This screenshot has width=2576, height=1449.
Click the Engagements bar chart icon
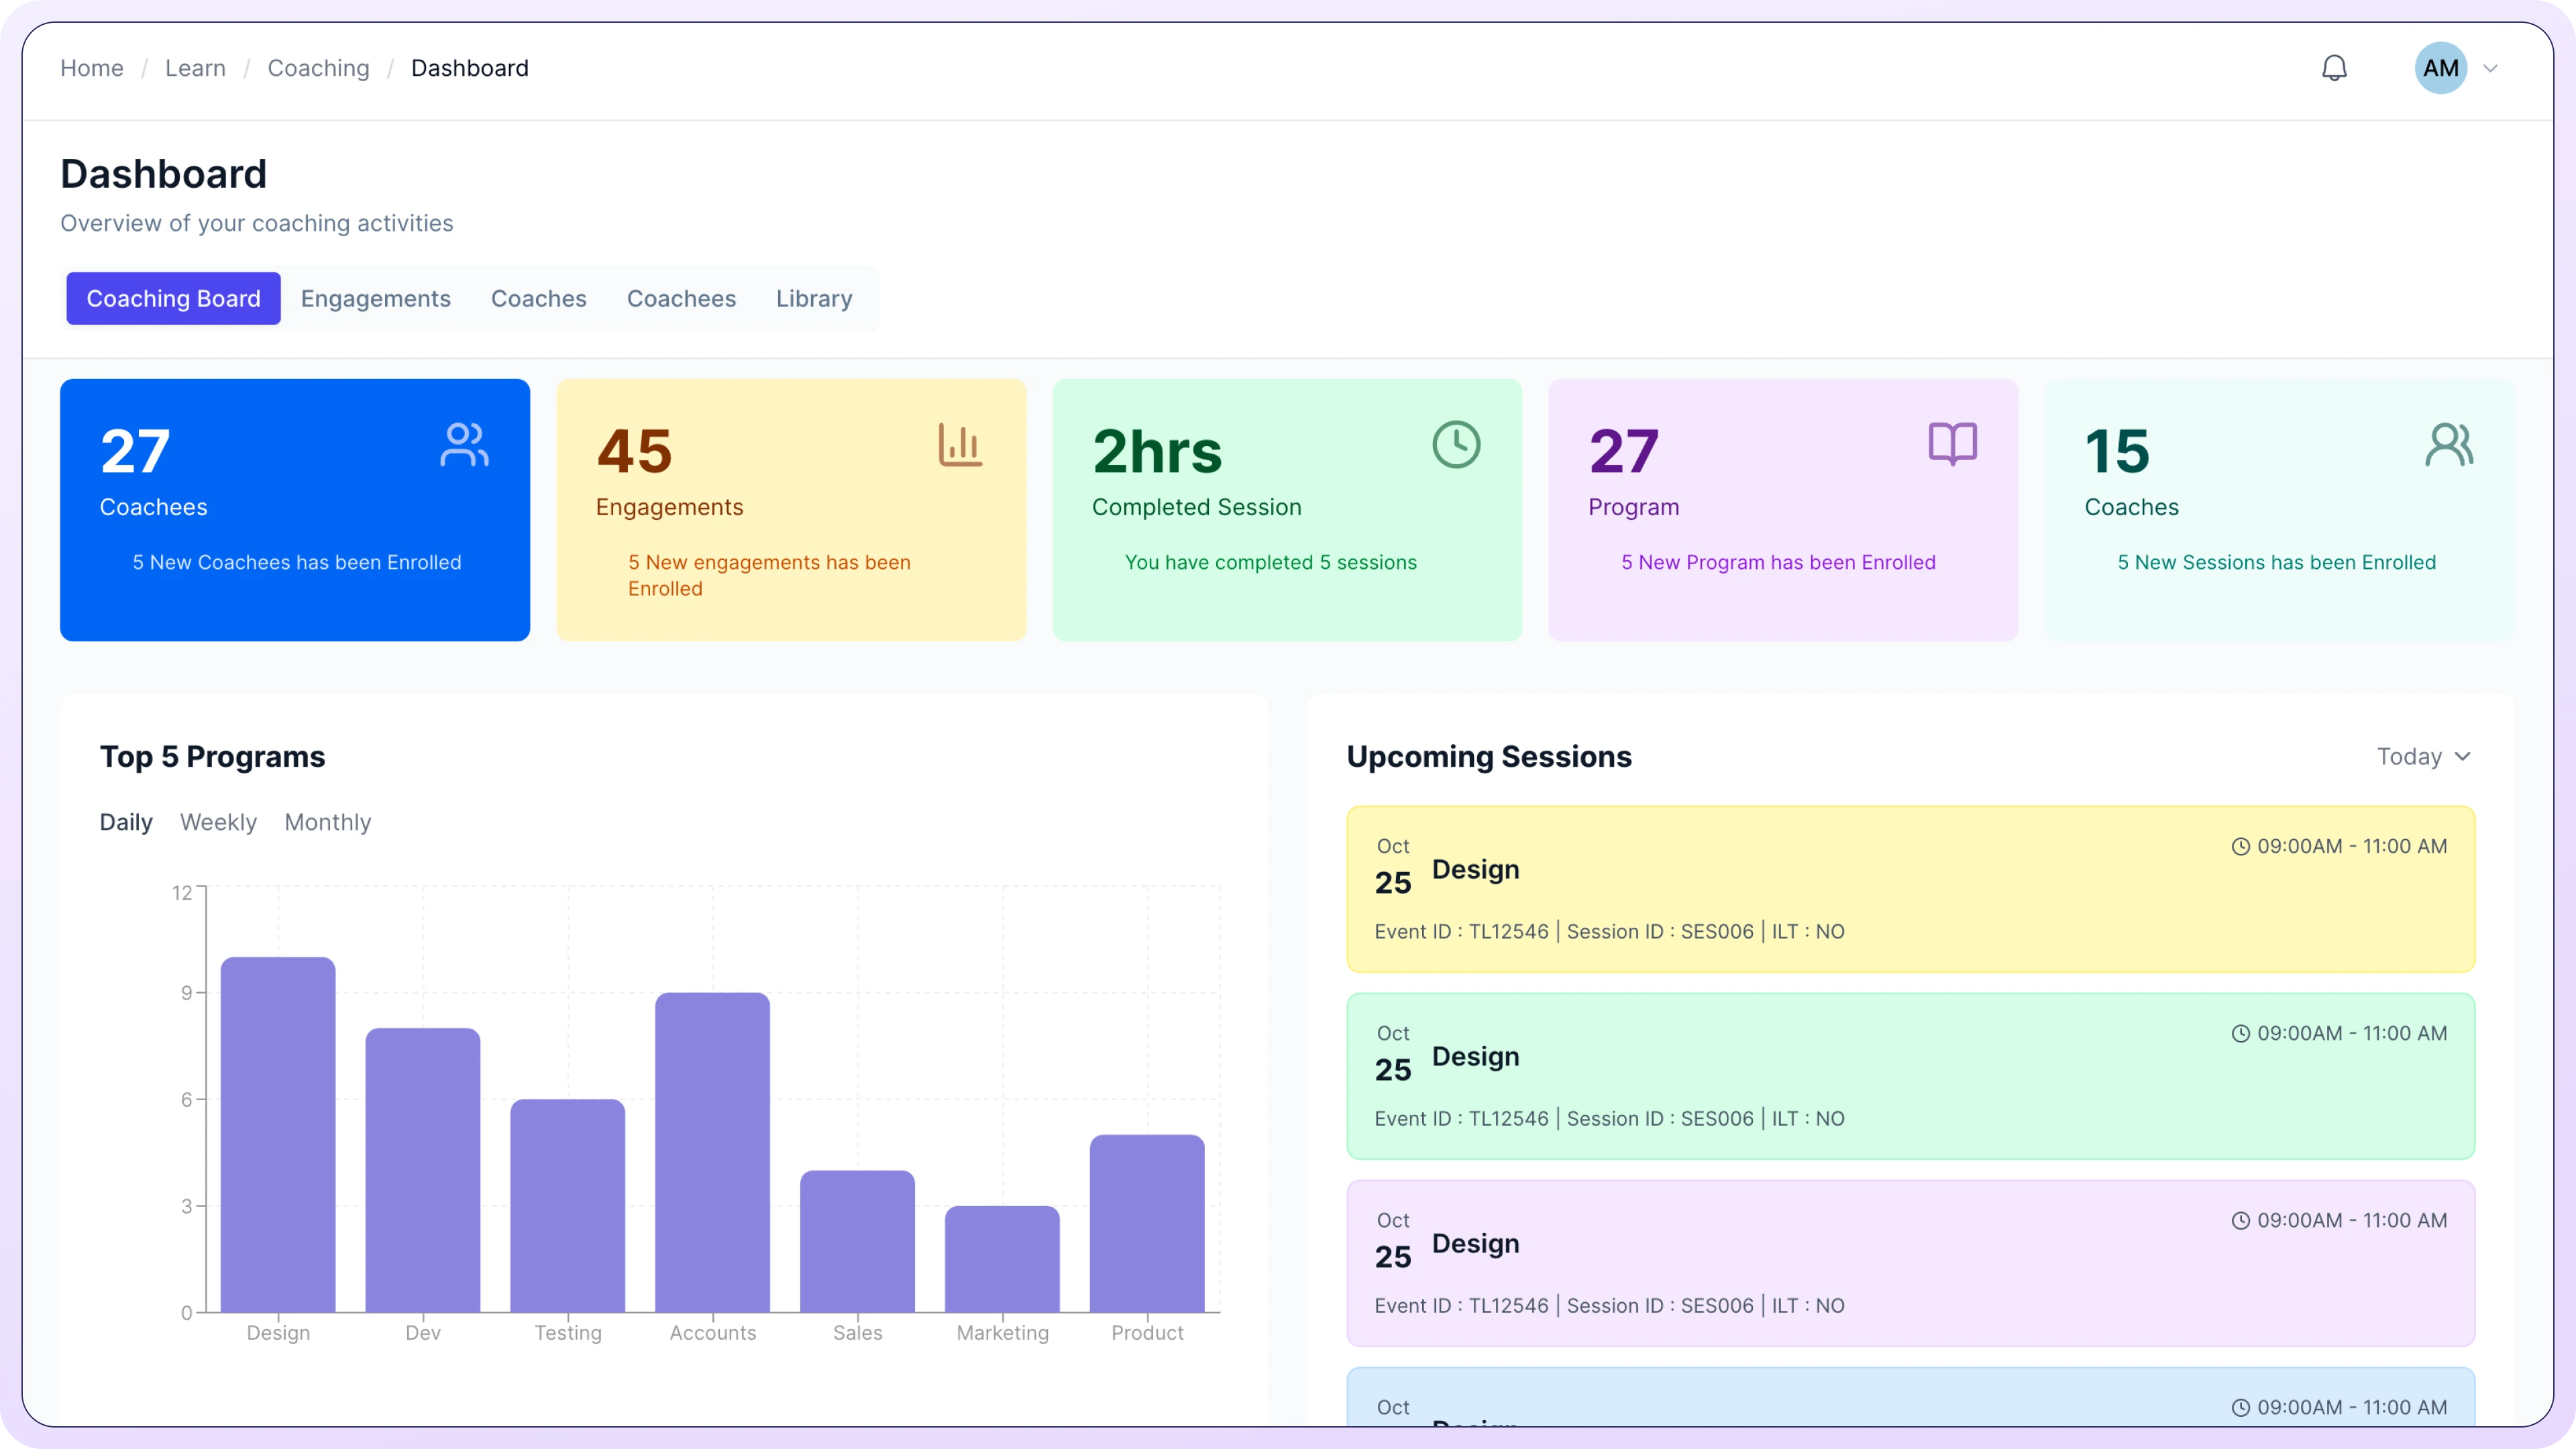(x=960, y=445)
